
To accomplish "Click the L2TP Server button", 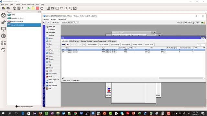I will (x=126, y=44).
